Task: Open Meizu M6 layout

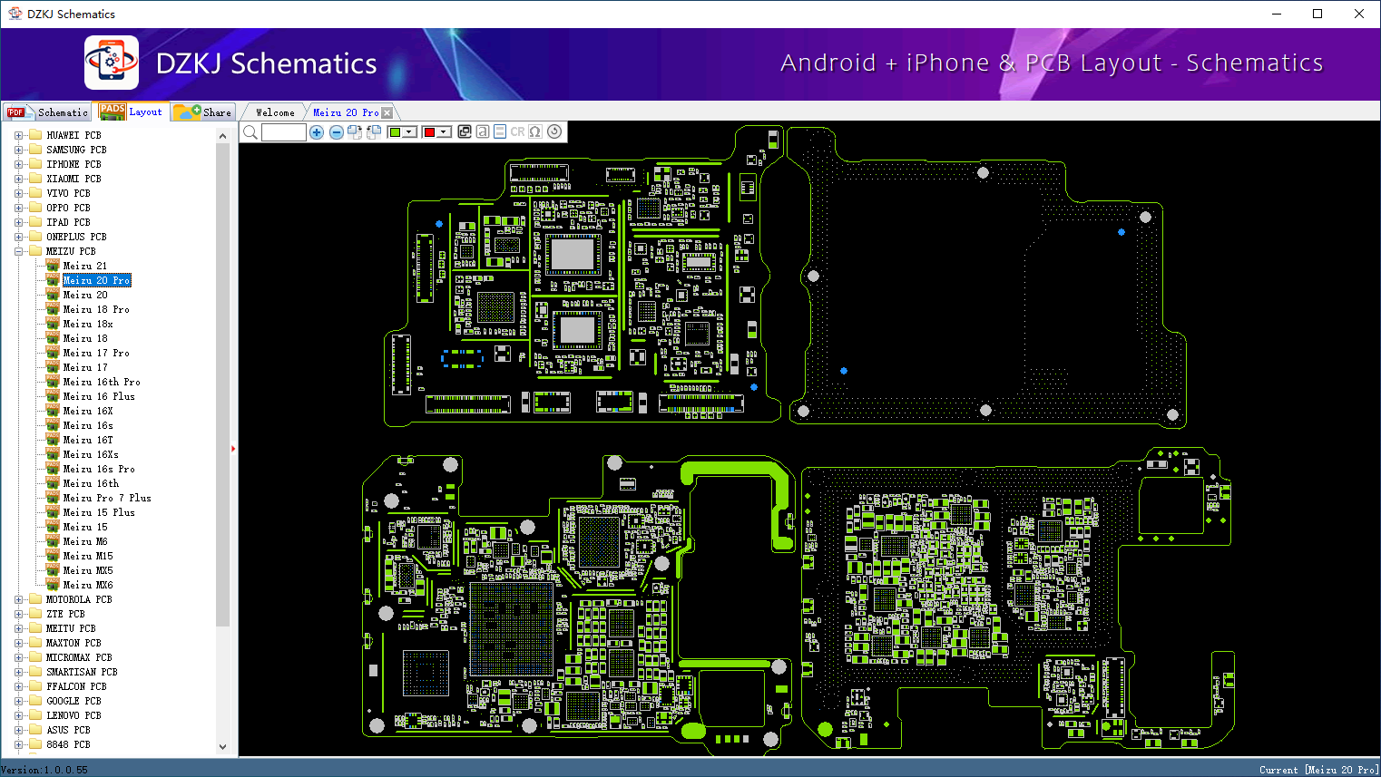Action: [x=85, y=541]
